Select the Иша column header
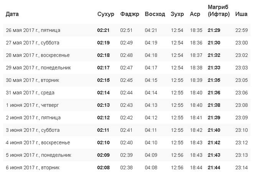The height and width of the screenshot is (172, 253). [x=241, y=14]
